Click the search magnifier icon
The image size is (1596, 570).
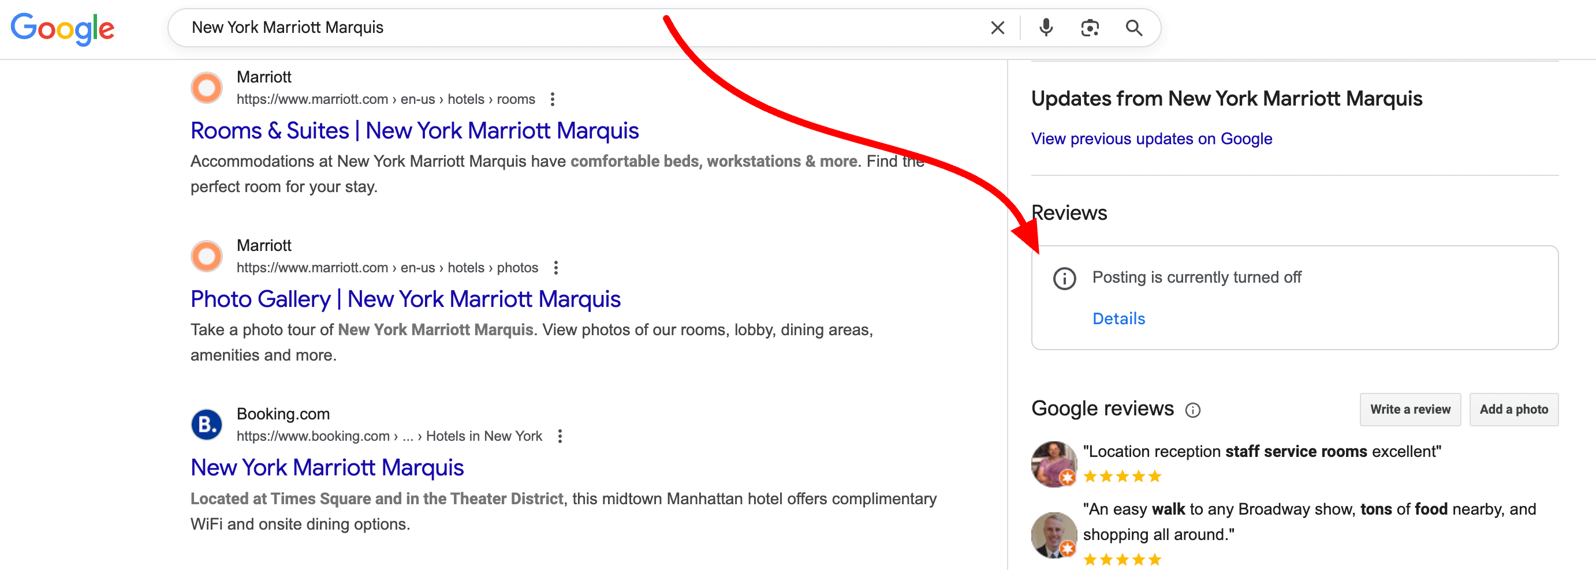pos(1135,27)
